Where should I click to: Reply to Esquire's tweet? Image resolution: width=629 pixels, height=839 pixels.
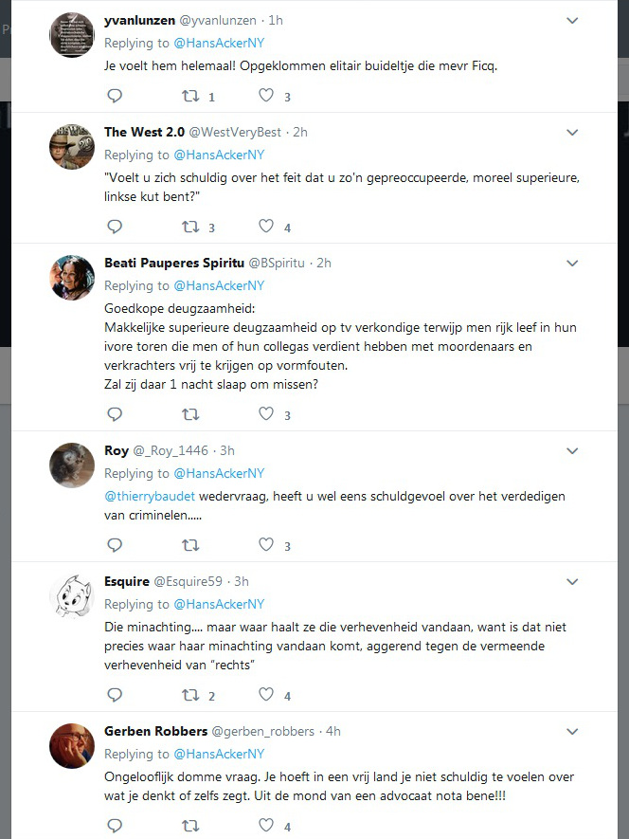115,695
